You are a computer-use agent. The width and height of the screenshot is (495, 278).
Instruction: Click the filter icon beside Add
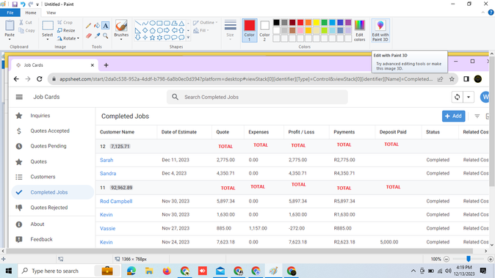pos(477,117)
